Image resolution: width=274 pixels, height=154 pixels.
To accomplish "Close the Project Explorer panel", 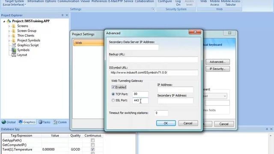I will (x=67, y=15).
